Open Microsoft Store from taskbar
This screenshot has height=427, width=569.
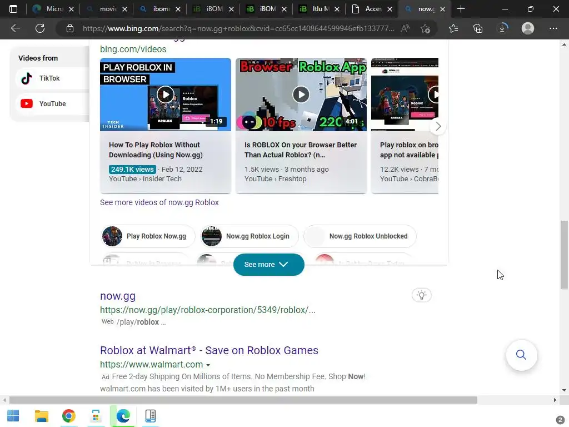96,416
